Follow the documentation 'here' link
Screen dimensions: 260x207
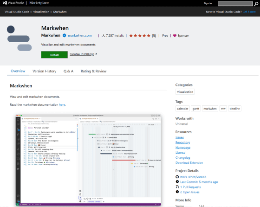pos(62,105)
